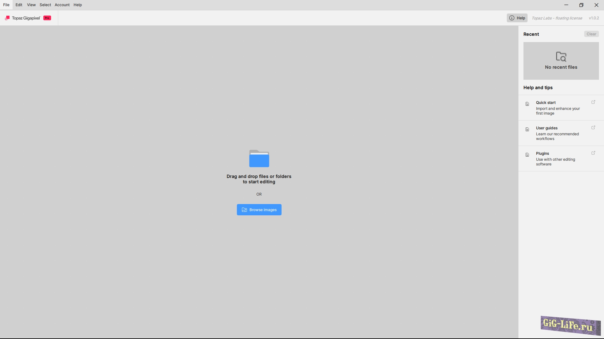Open the Edit menu
The width and height of the screenshot is (604, 339).
pyautogui.click(x=19, y=5)
